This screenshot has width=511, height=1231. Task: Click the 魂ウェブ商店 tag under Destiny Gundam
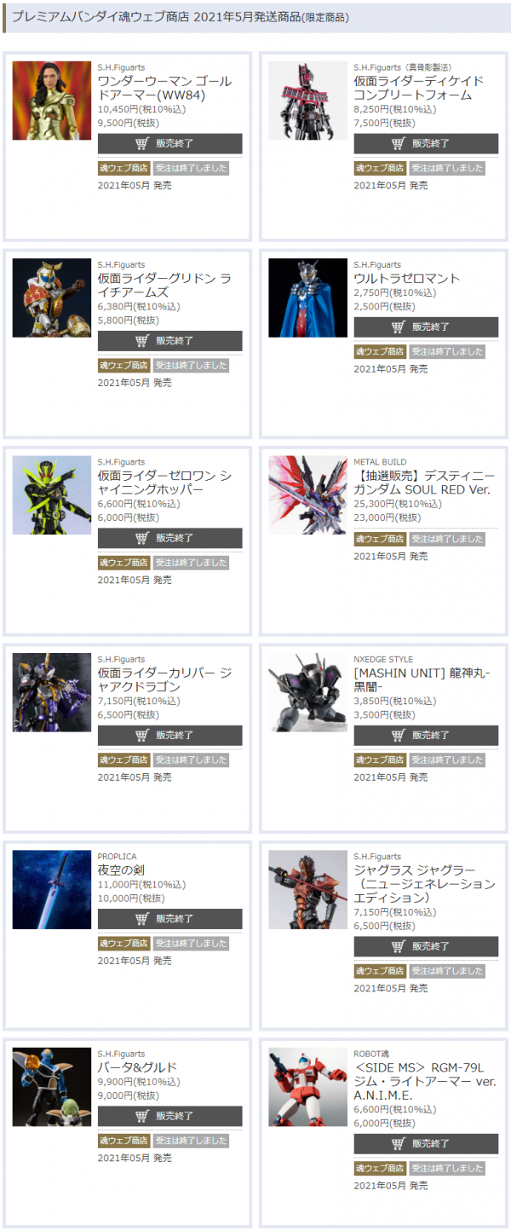380,539
